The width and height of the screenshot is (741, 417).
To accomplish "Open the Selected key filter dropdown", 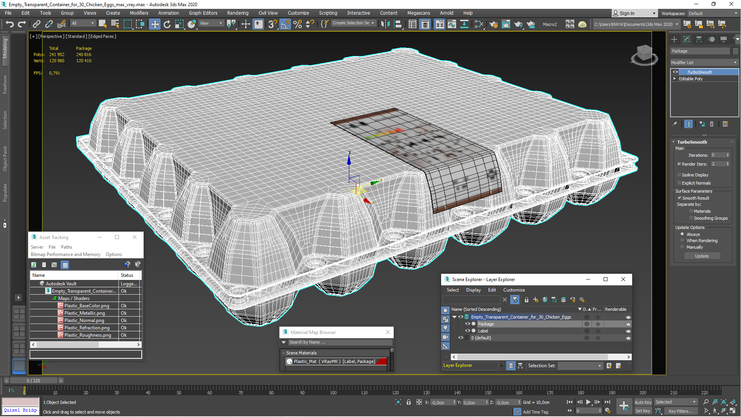I will (x=676, y=402).
